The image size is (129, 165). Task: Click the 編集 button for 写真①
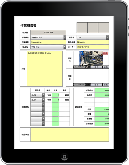click(106, 67)
